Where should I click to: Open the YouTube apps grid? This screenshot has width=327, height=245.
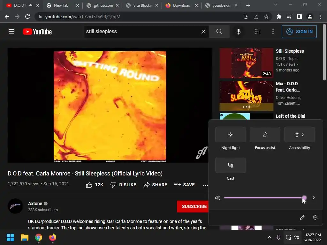click(258, 32)
